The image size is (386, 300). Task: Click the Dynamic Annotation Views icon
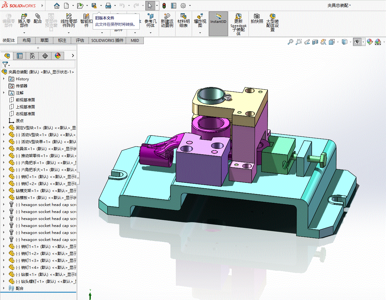(323, 42)
